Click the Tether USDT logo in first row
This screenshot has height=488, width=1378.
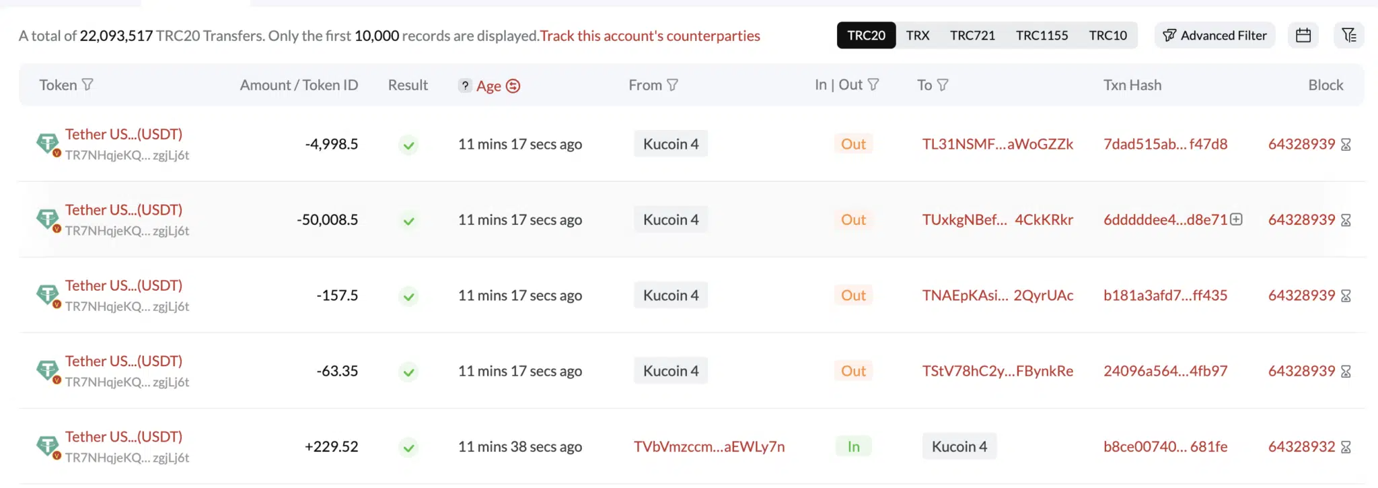[47, 143]
